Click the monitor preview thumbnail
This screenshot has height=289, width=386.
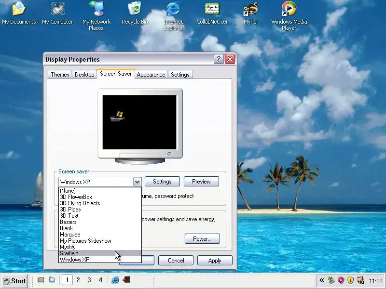[140, 126]
